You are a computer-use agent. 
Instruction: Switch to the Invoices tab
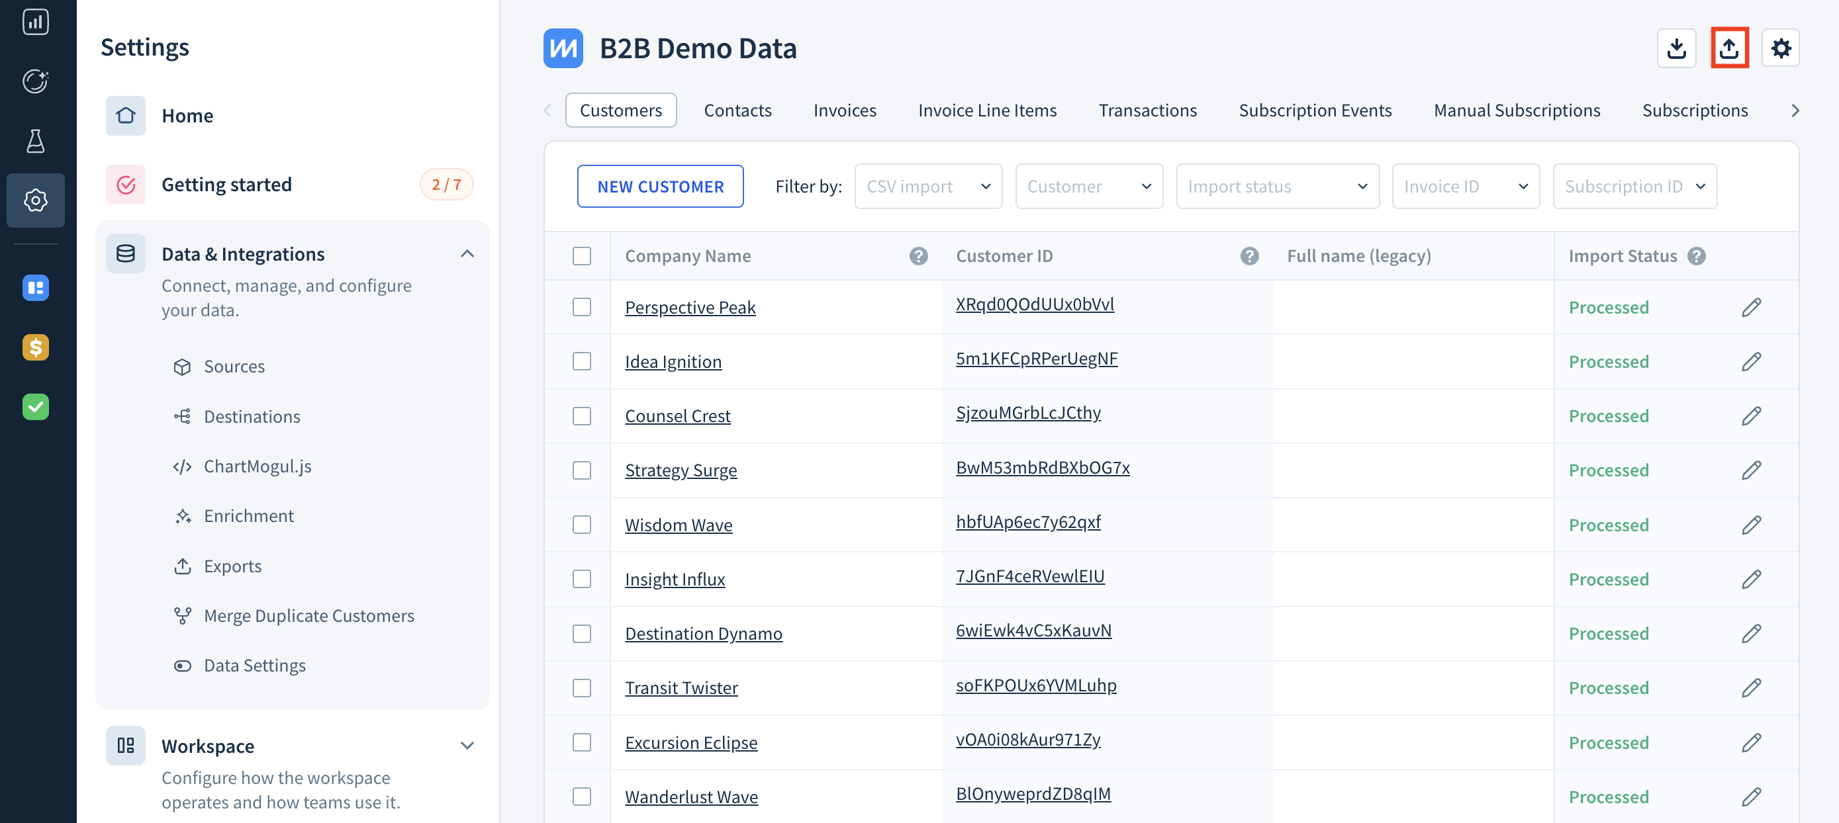845,110
